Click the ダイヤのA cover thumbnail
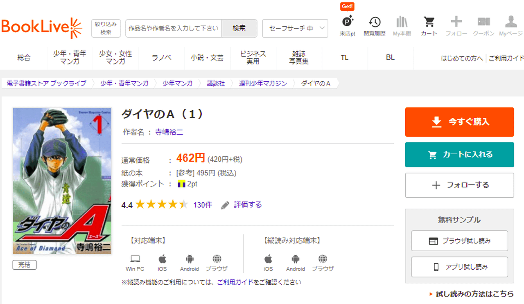The width and height of the screenshot is (524, 304). [62, 181]
